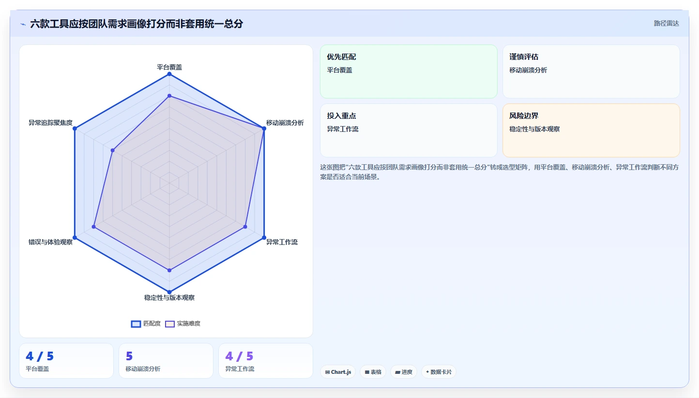Click the lightning icon beside the title
The image size is (699, 398).
point(23,24)
